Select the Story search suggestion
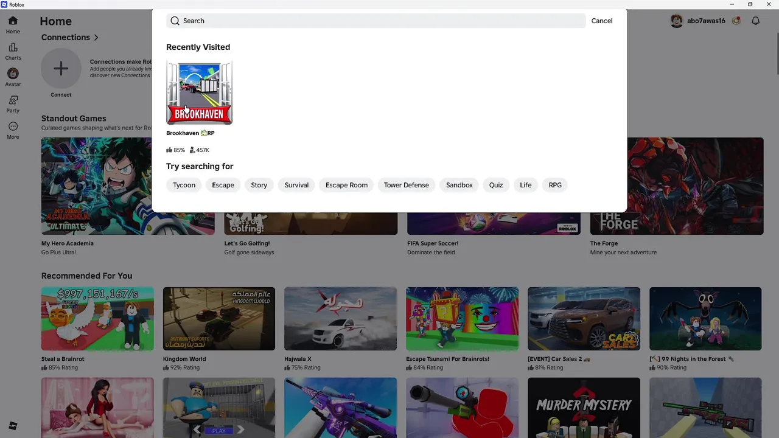Image resolution: width=779 pixels, height=438 pixels. click(x=259, y=185)
